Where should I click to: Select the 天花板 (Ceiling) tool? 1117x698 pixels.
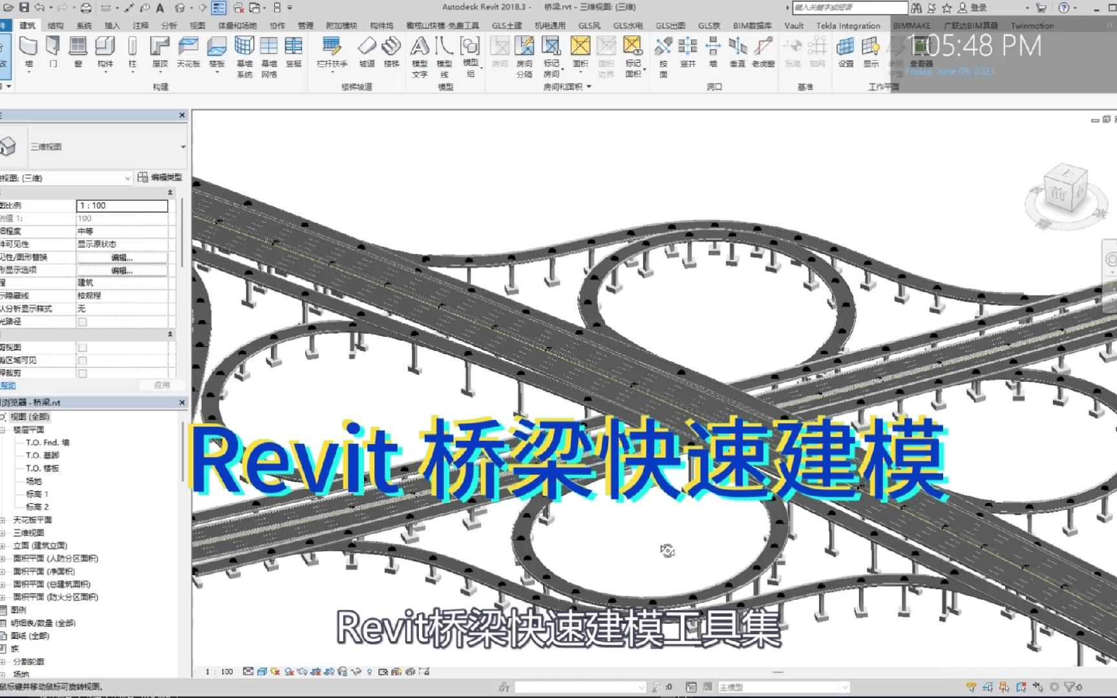[188, 52]
